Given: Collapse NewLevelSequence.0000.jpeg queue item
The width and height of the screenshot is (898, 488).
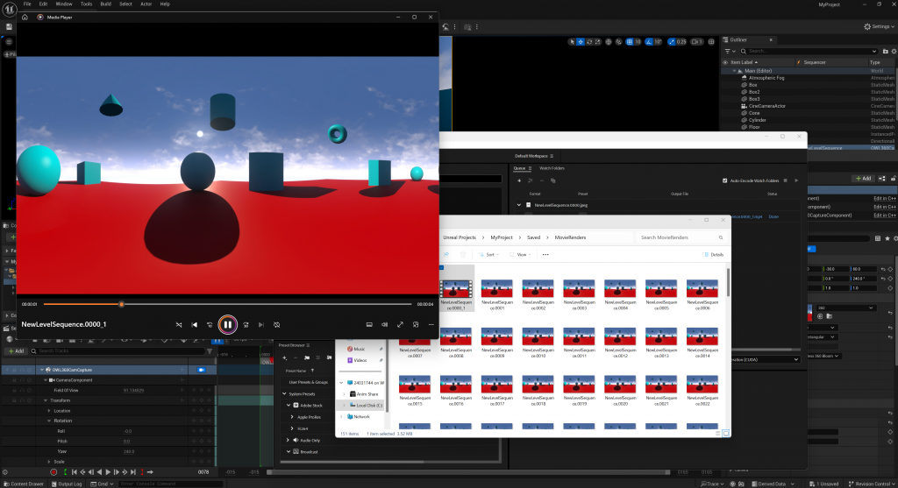Looking at the screenshot, I should coord(519,205).
